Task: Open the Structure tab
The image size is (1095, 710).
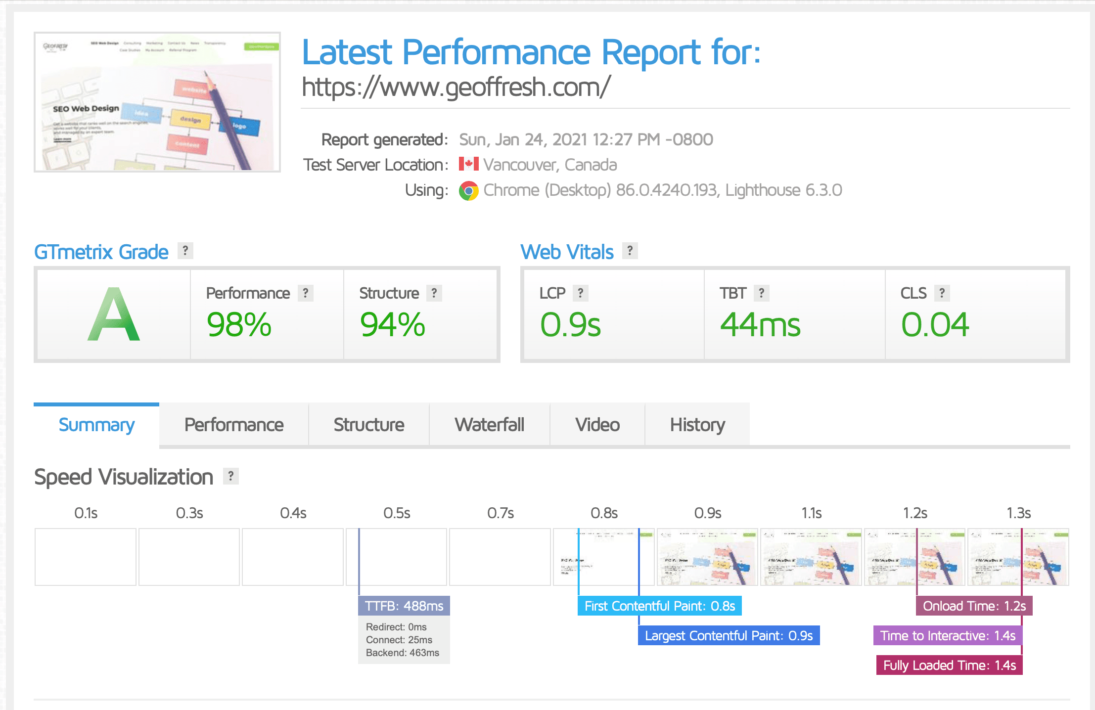Action: coord(368,424)
